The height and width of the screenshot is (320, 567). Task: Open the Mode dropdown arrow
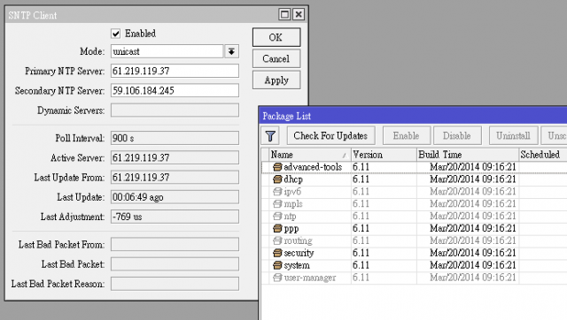(x=231, y=51)
